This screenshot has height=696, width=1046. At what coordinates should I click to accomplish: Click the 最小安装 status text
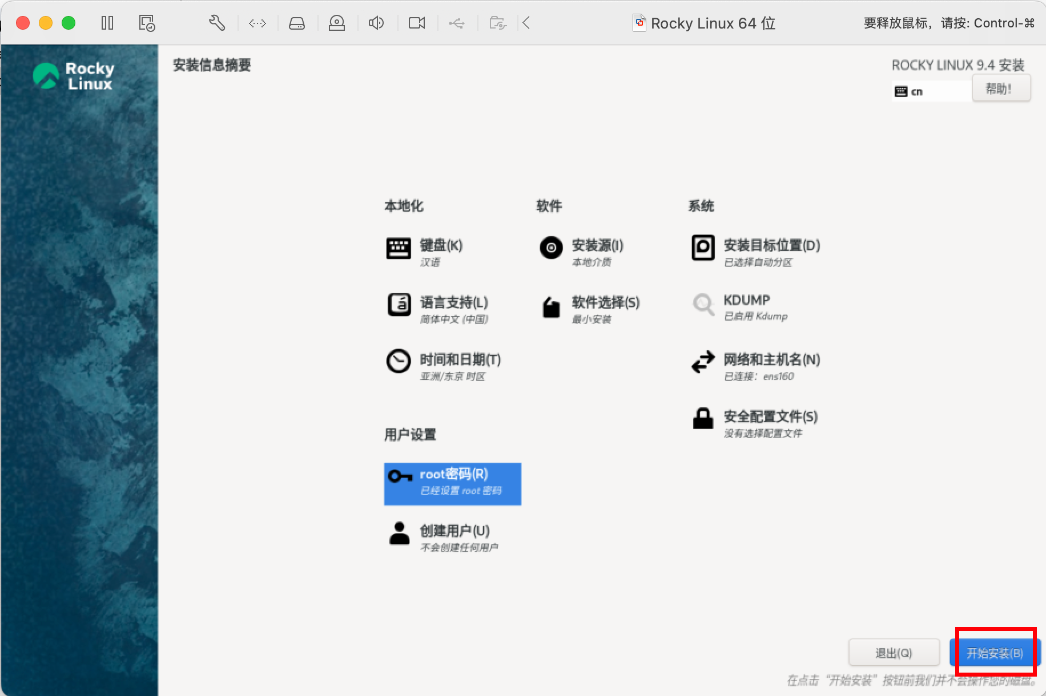coord(592,319)
